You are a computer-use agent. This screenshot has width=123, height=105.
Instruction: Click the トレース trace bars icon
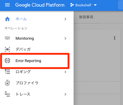7,94
